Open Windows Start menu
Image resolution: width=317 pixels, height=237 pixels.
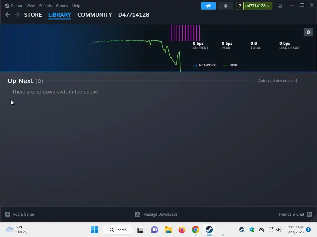point(94,230)
